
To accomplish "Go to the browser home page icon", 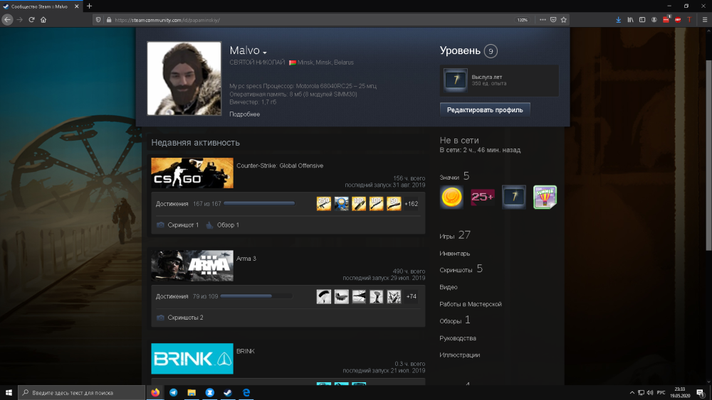I will point(43,20).
